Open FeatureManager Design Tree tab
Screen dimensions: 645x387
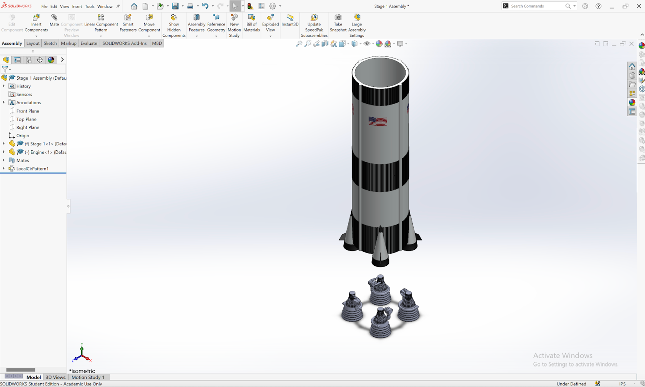tap(6, 60)
